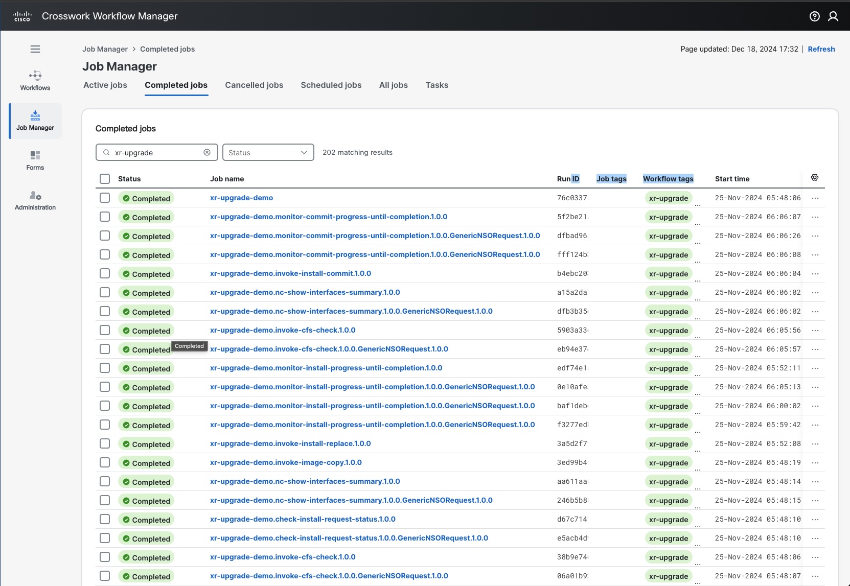850x586 pixels.
Task: Open row actions for run dfb3b35
Action: 815,311
